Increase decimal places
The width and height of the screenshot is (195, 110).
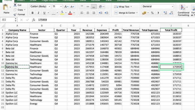pyautogui.click(x=165, y=13)
